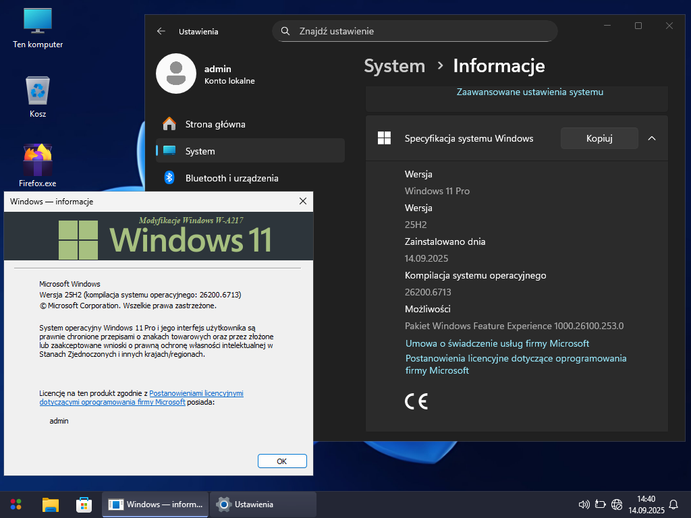Click OK in the Windows information dialog

coord(282,461)
